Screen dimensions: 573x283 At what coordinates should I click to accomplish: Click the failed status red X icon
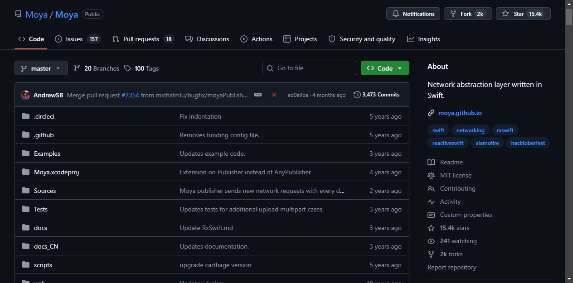tap(274, 95)
